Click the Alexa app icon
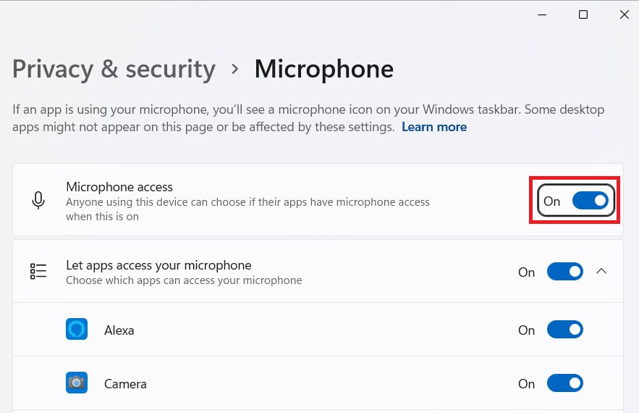The width and height of the screenshot is (639, 413). coord(77,330)
